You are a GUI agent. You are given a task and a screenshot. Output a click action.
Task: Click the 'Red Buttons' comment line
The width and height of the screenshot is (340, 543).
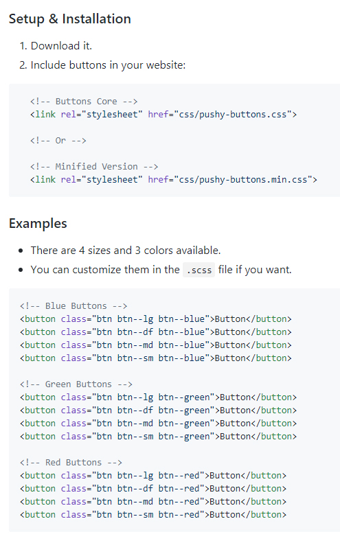tap(71, 463)
